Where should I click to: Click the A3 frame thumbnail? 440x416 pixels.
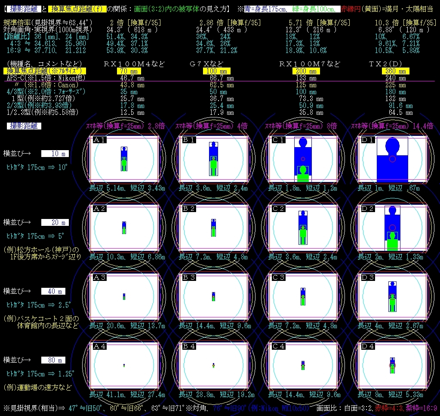[x=124, y=296]
